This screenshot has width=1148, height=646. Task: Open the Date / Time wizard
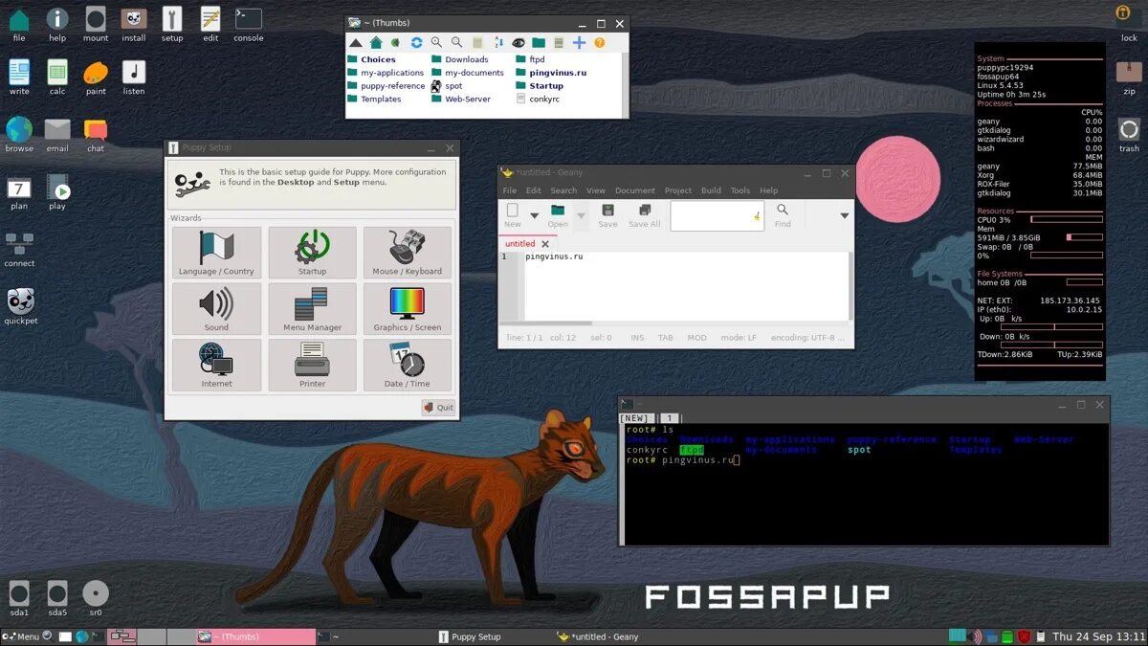[x=407, y=366]
